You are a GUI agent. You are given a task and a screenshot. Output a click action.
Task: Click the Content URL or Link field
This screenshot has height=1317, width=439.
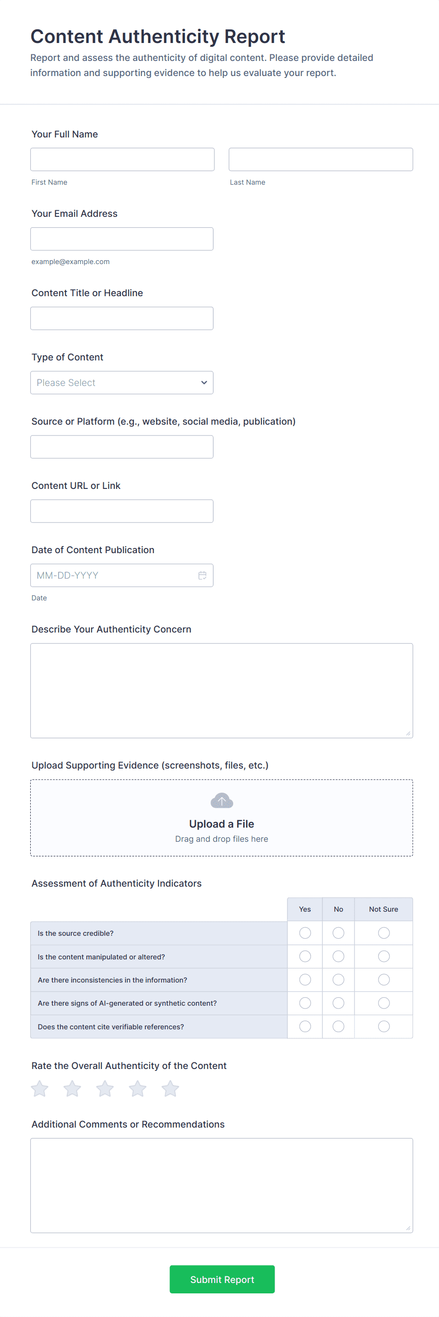coord(122,511)
